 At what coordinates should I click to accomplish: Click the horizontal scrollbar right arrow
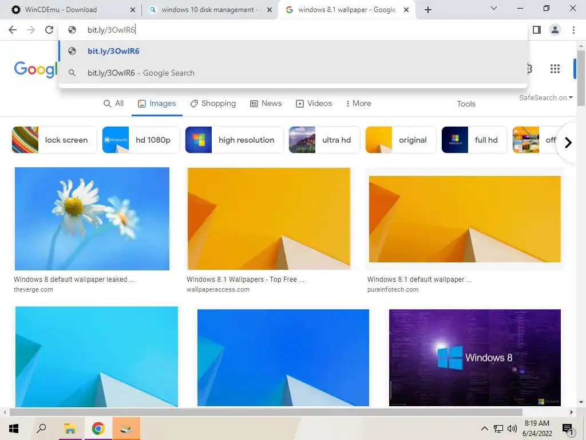pyautogui.click(x=572, y=412)
